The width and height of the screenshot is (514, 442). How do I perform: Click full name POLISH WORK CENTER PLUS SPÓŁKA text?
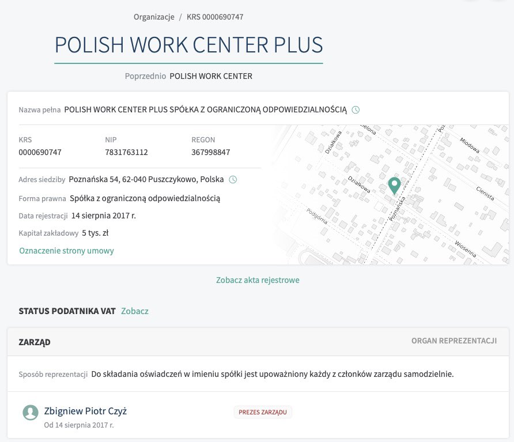[206, 110]
